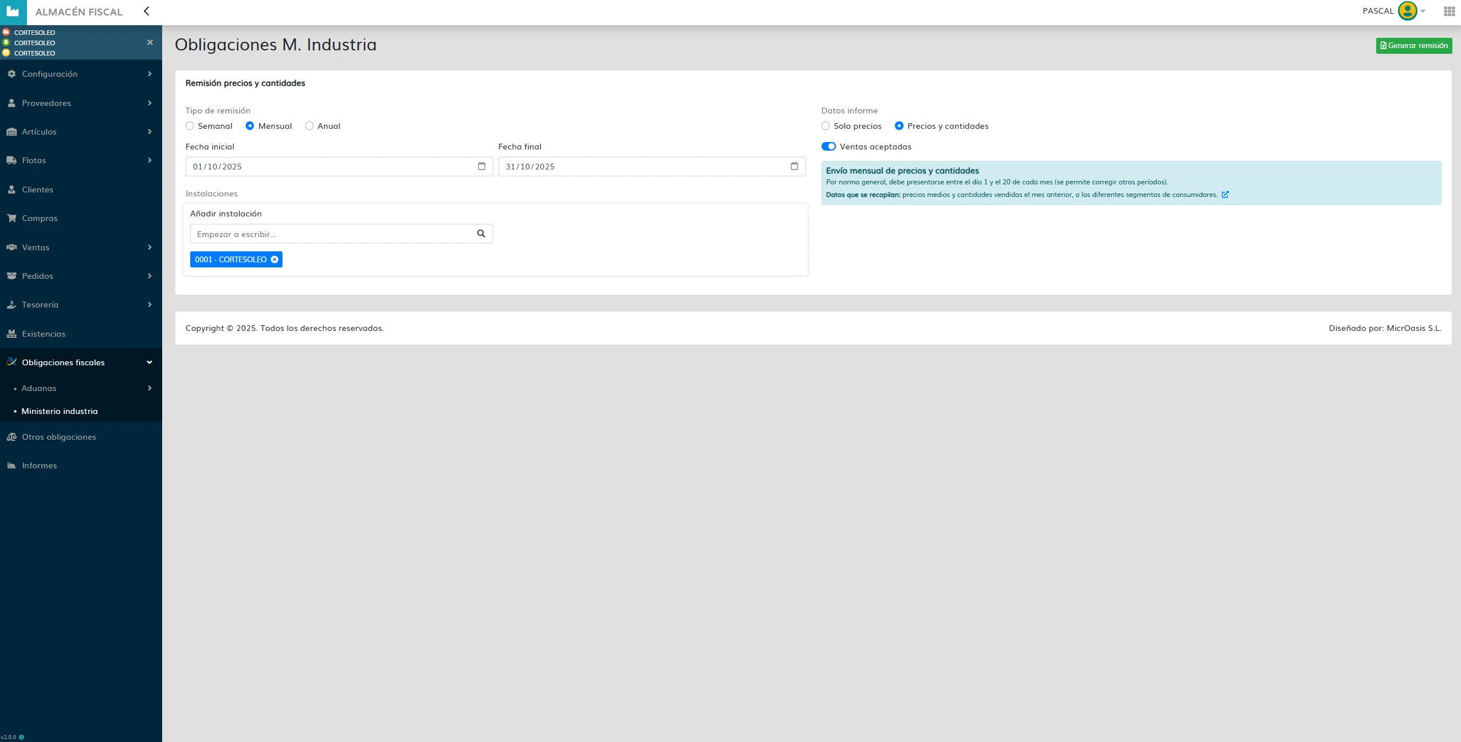Viewport: 1461px width, 742px height.
Task: Click the search magnifier in Añadir instalación
Action: tap(481, 234)
